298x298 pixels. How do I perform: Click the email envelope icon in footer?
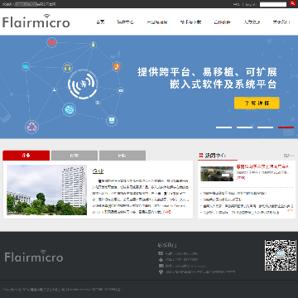coord(161,266)
